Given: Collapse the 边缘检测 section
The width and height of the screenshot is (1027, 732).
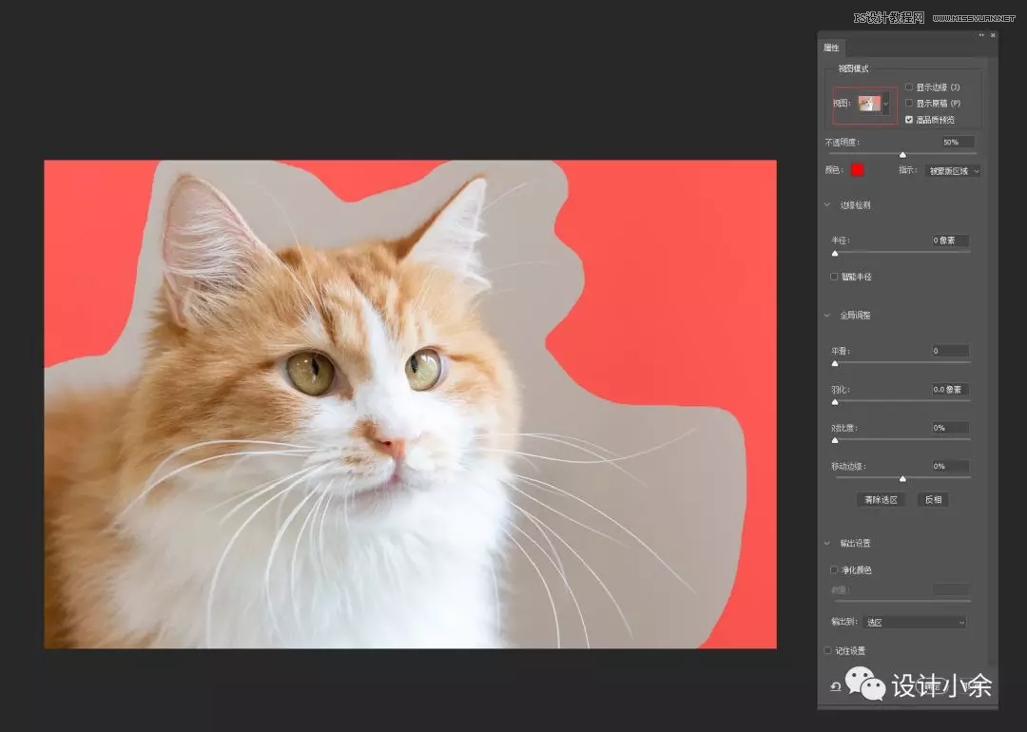Looking at the screenshot, I should [x=827, y=205].
